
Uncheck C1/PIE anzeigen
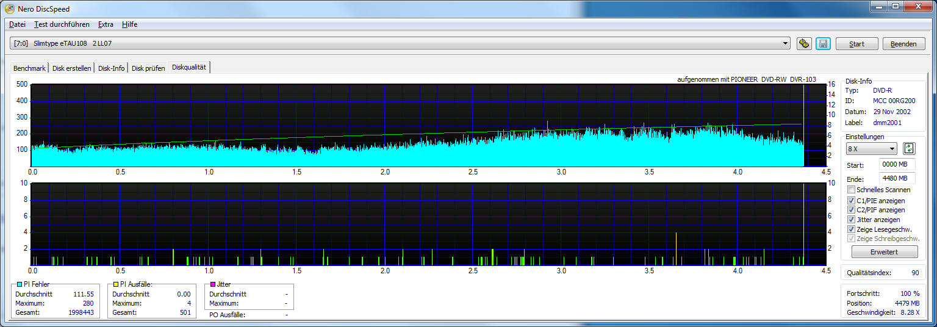click(x=852, y=200)
